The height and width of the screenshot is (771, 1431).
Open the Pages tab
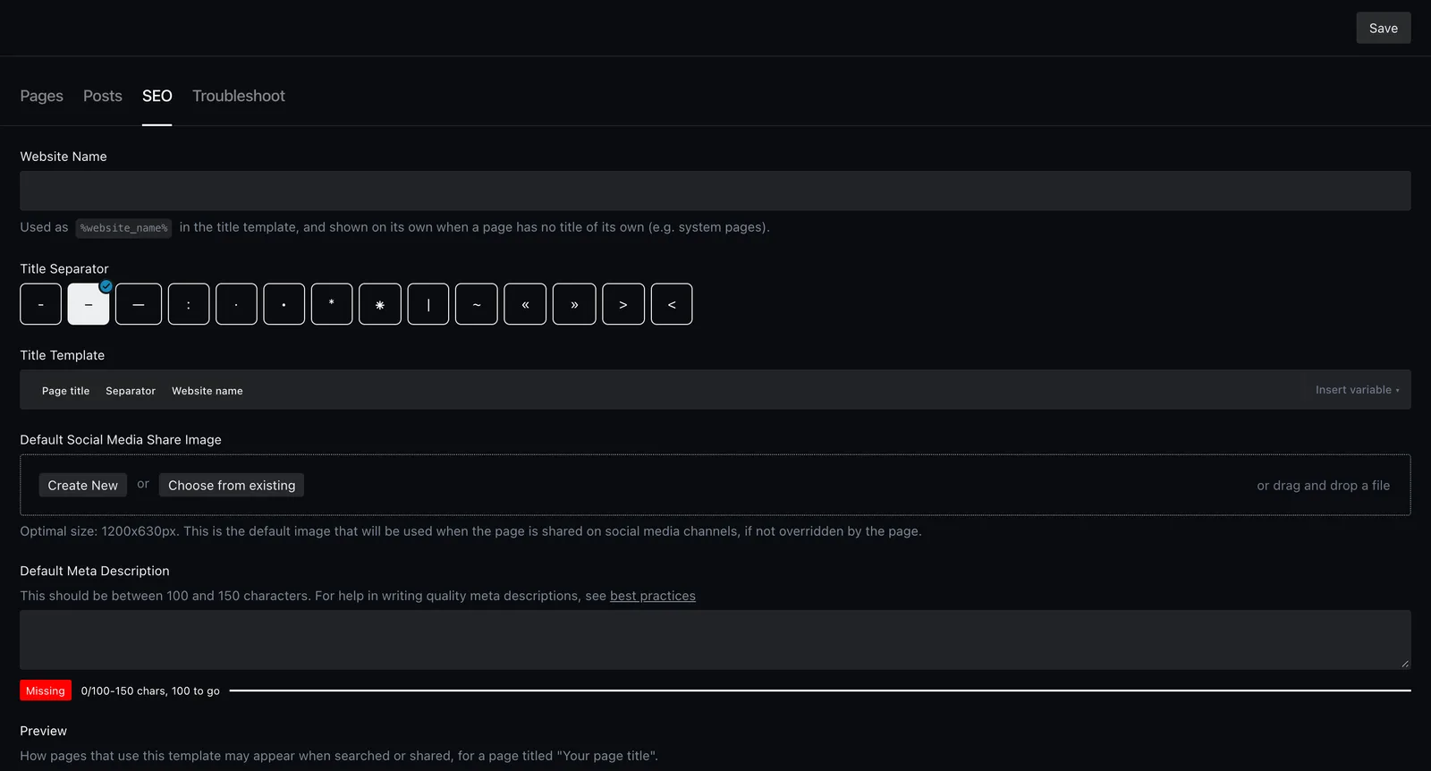(42, 96)
